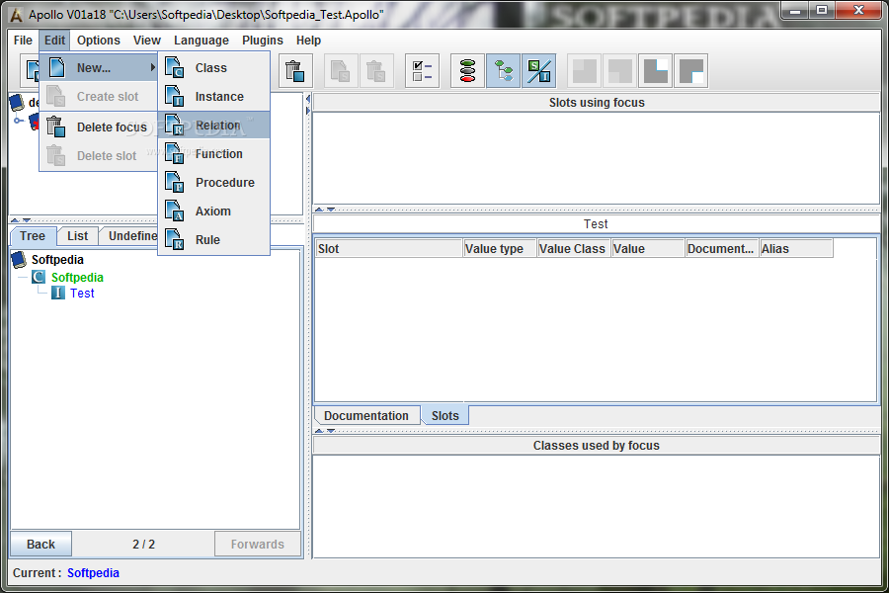Image resolution: width=889 pixels, height=593 pixels.
Task: Click the grayed Create slot entry
Action: [x=99, y=97]
